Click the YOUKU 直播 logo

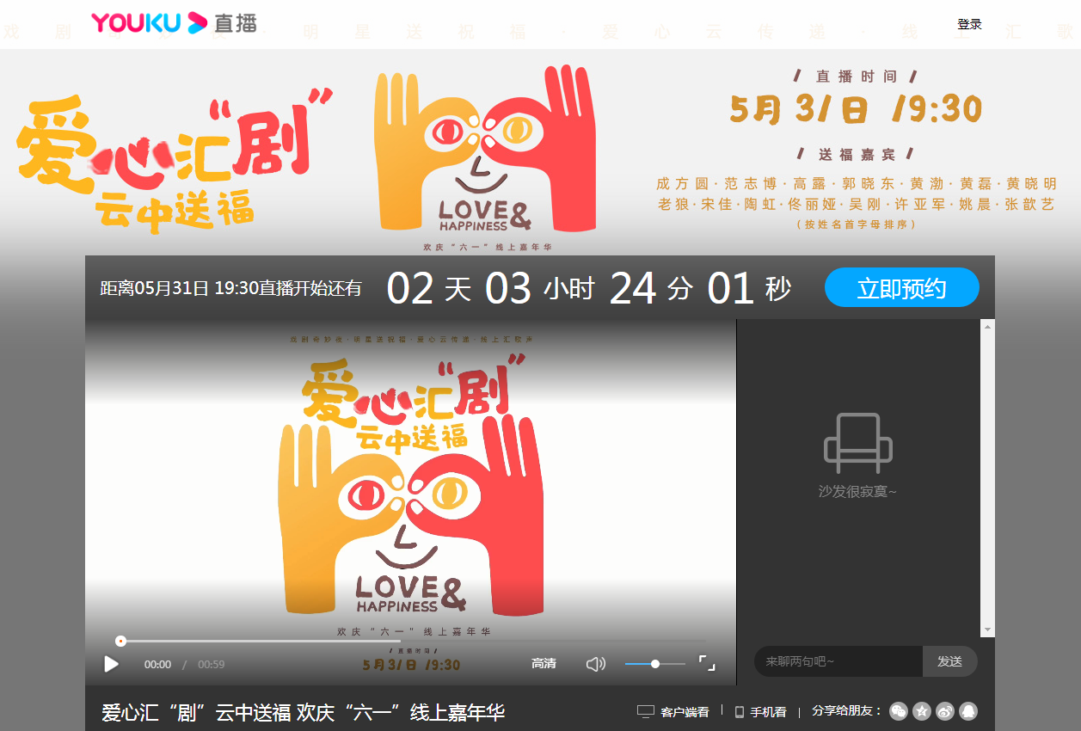(x=174, y=22)
